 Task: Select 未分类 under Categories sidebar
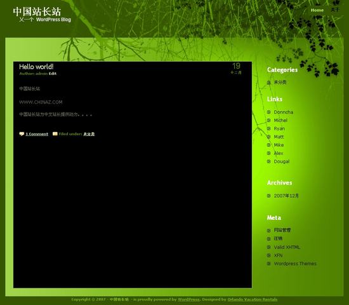point(280,82)
